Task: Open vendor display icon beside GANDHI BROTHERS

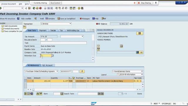Action: pos(140,33)
